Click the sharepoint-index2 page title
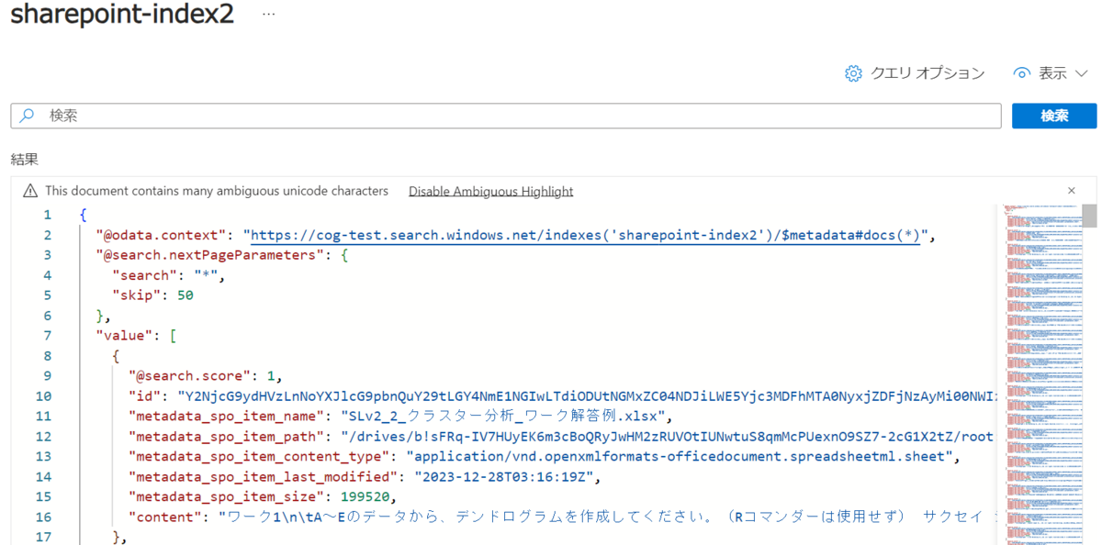The image size is (1102, 545). pyautogui.click(x=122, y=16)
